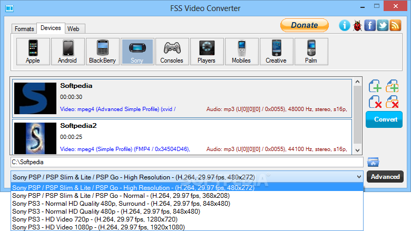Add a folder of files icon
Screen dimensions: 411x231
tap(392, 86)
